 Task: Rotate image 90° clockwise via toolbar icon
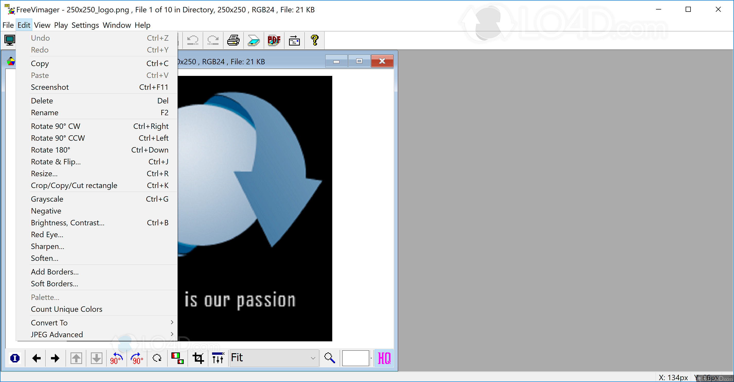(137, 358)
